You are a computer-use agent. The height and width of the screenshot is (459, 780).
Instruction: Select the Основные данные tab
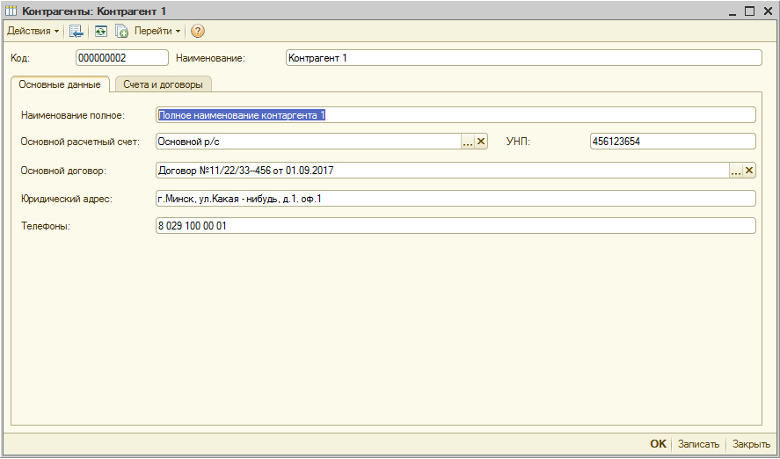pyautogui.click(x=59, y=84)
